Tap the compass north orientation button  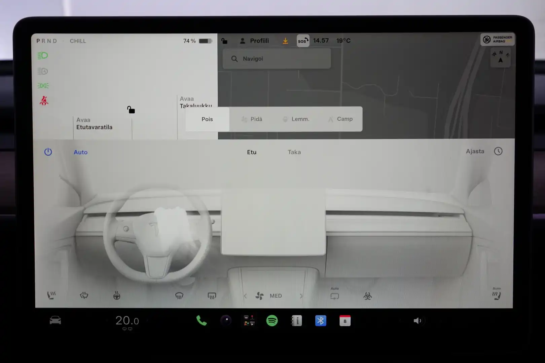501,57
